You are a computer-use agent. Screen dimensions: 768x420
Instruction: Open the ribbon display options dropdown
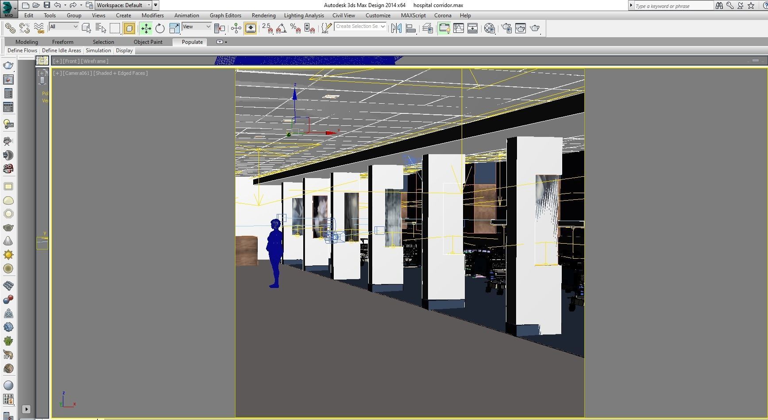coord(222,42)
